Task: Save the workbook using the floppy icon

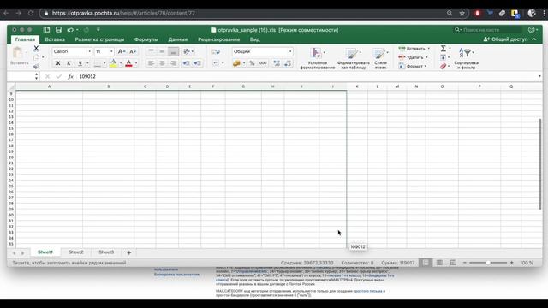Action: (x=58, y=30)
